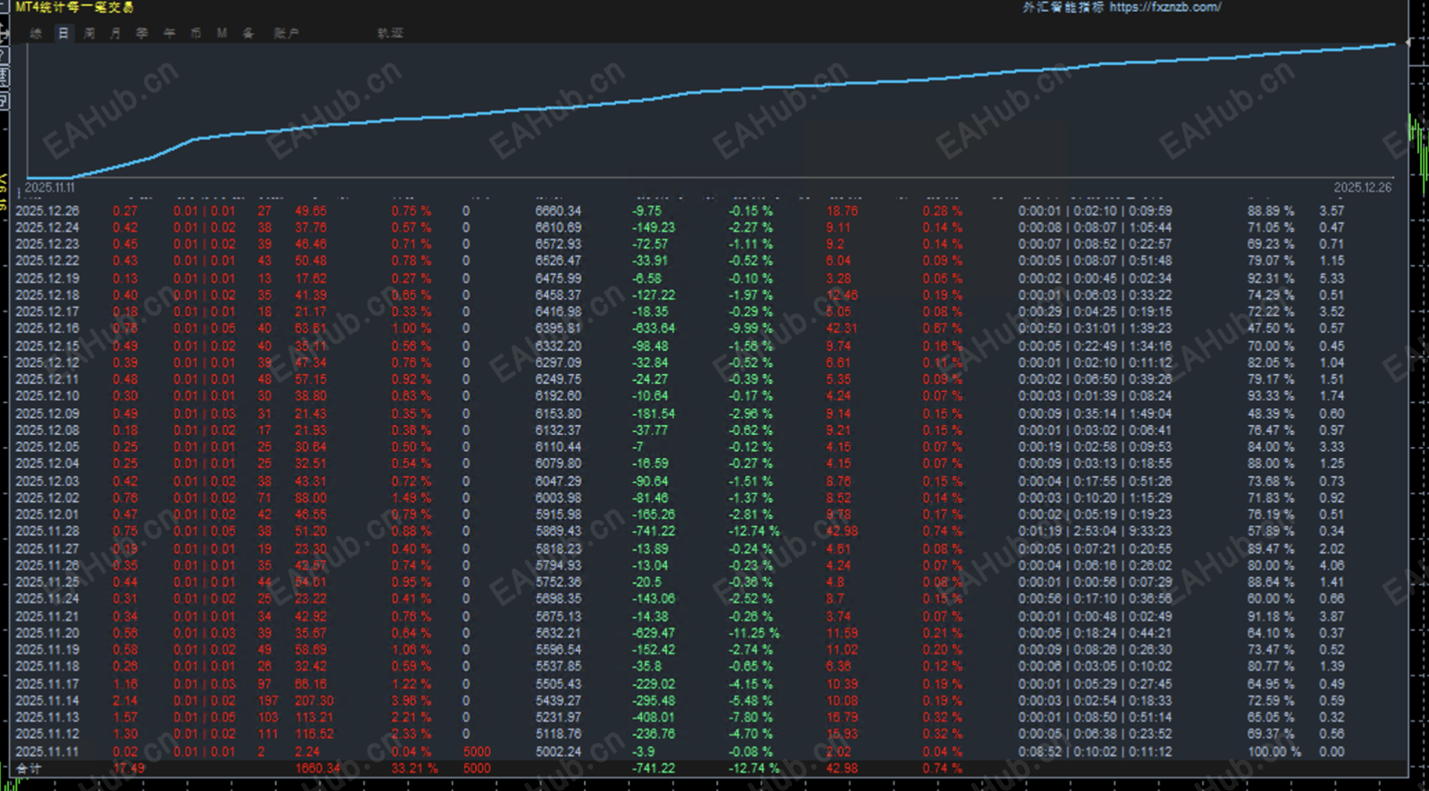Switch to the 月 monthly tab
1429x791 pixels.
coord(115,33)
